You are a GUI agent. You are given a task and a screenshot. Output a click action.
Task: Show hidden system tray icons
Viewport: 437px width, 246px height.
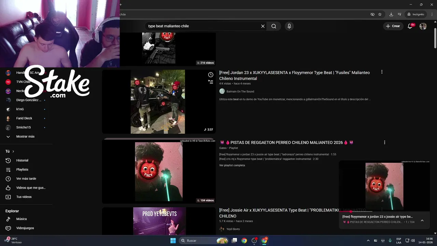(368, 241)
